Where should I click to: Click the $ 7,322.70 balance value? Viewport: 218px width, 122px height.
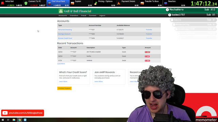click(120, 30)
